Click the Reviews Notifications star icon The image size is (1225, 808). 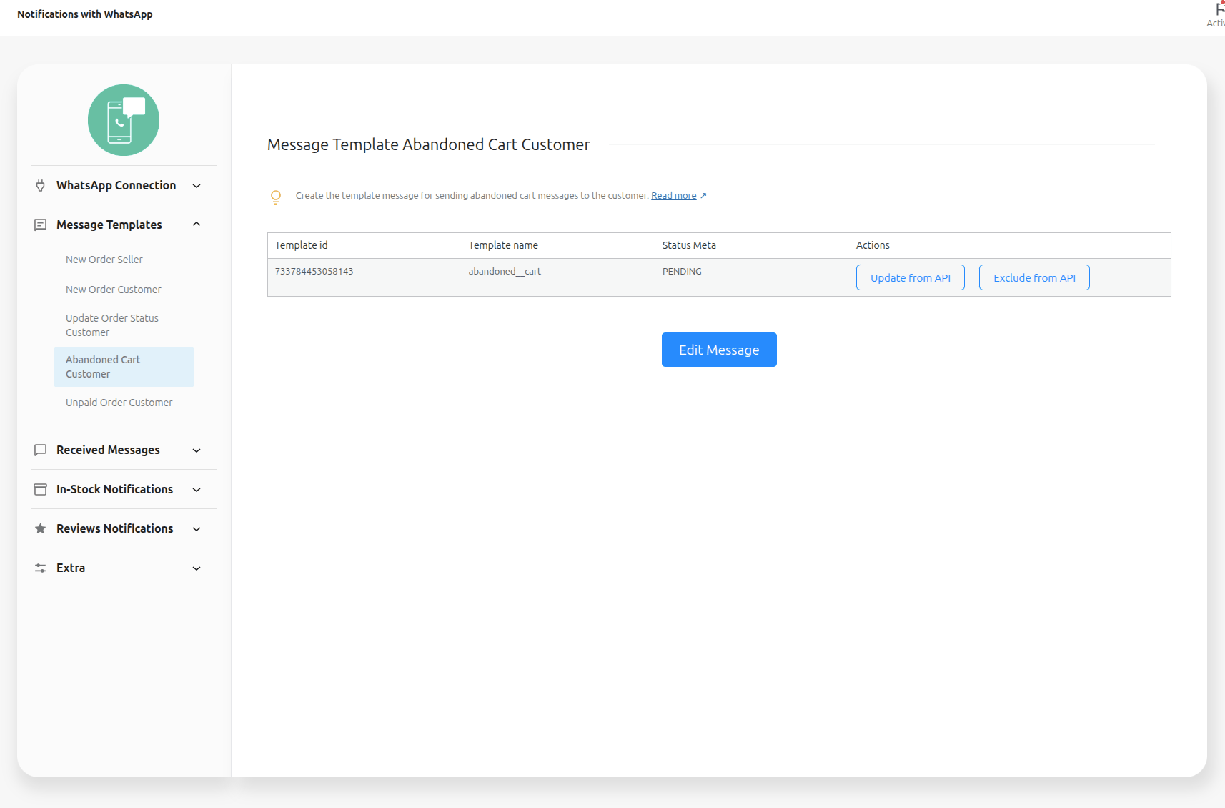(41, 529)
